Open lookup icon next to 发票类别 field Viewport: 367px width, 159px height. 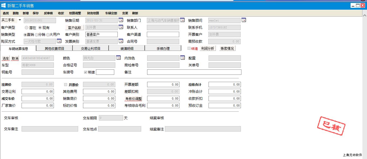pyautogui.click(x=121, y=41)
